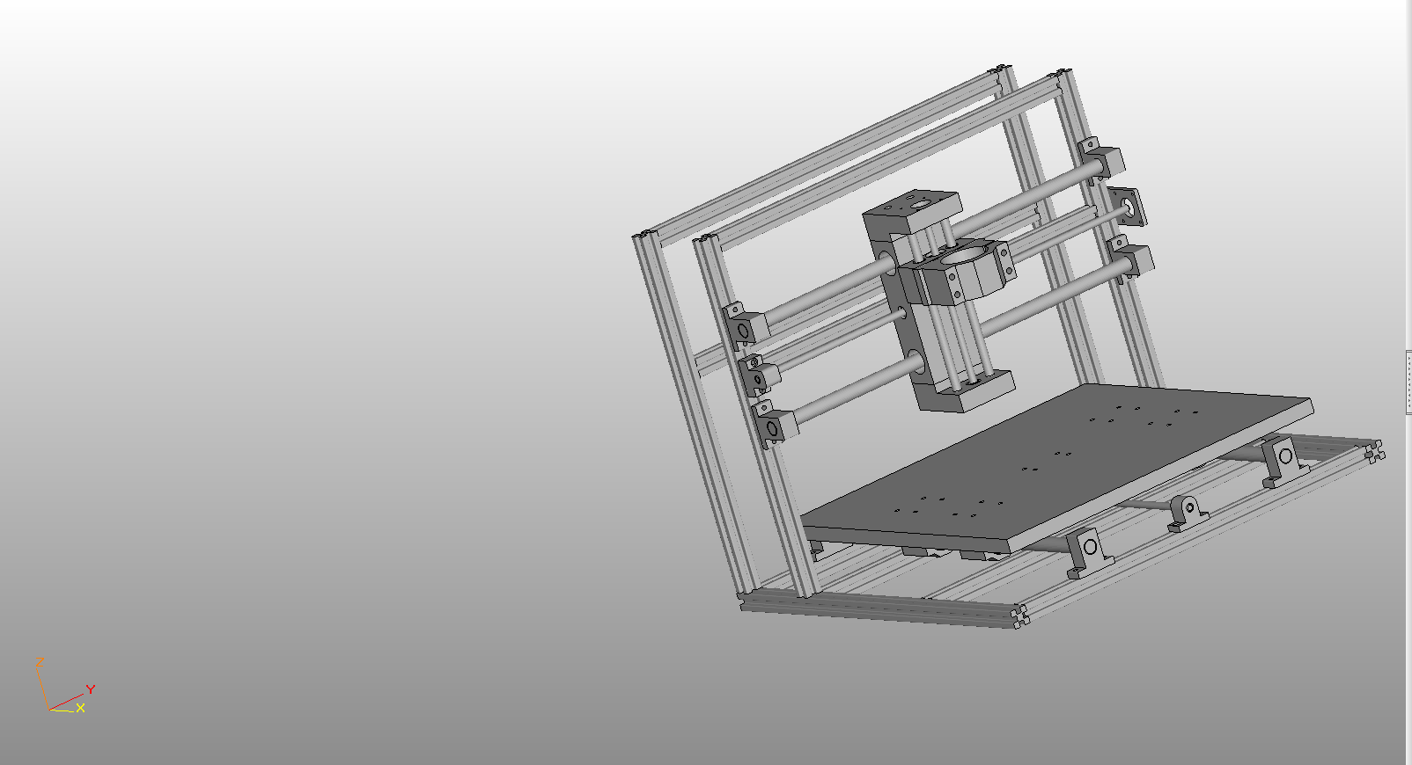Click the red Y axis label
The height and width of the screenshot is (765, 1412).
point(90,689)
